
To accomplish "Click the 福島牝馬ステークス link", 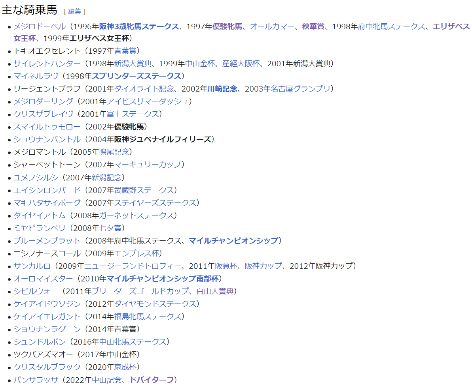I will pyautogui.click(x=148, y=316).
